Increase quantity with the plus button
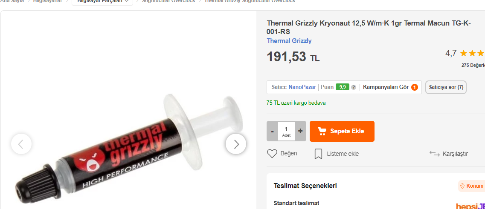Viewport: 485px width, 209px height. tap(300, 131)
